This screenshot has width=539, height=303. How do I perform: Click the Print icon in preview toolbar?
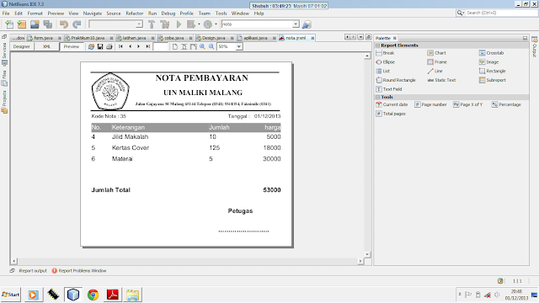[109, 46]
